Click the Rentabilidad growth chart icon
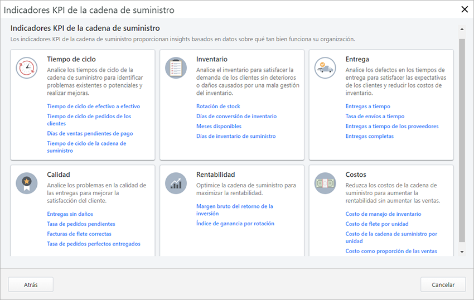The image size is (474, 300). point(176,183)
